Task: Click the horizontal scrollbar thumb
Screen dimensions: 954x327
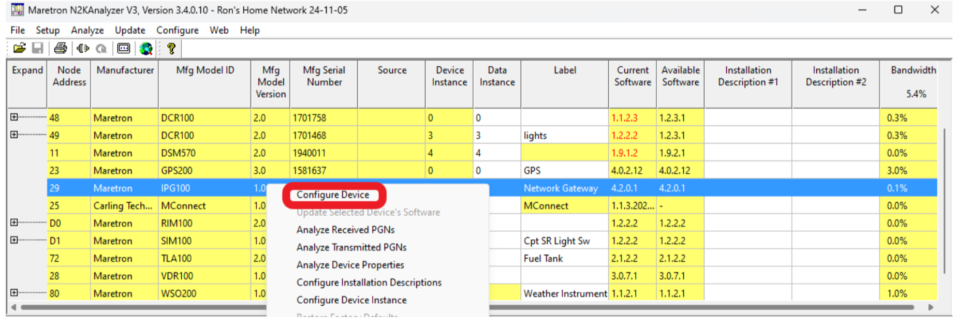Action: [467, 307]
